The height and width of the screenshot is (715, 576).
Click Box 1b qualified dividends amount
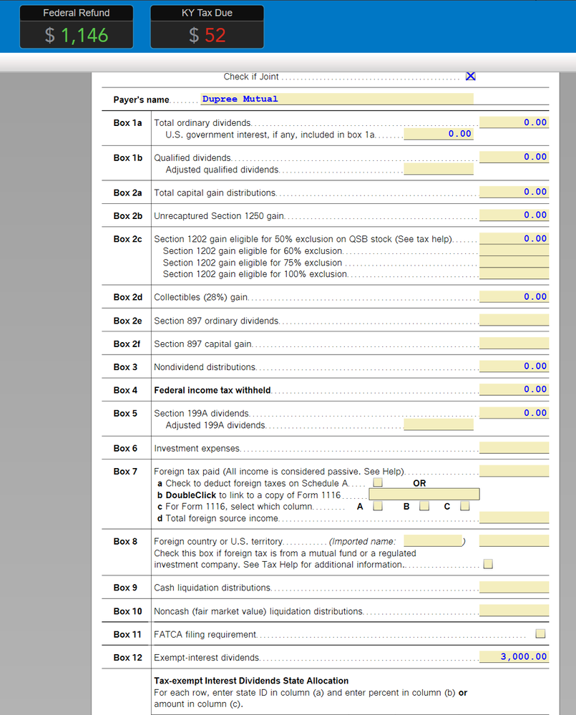(x=514, y=157)
